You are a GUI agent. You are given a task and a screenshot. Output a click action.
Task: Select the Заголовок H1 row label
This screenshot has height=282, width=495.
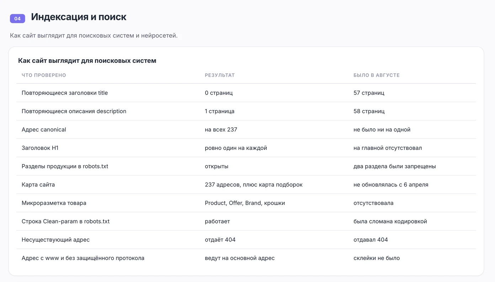(x=40, y=148)
